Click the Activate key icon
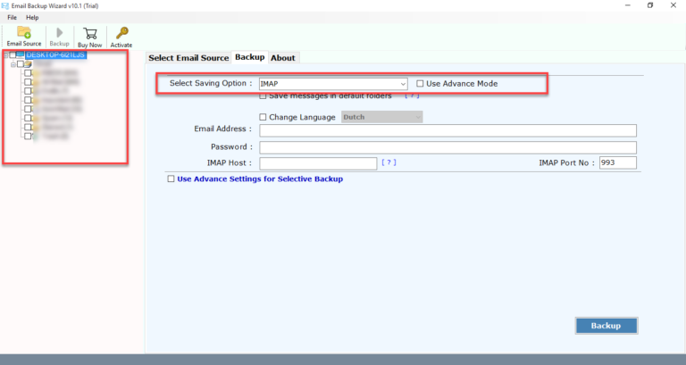686x365 pixels. click(121, 34)
